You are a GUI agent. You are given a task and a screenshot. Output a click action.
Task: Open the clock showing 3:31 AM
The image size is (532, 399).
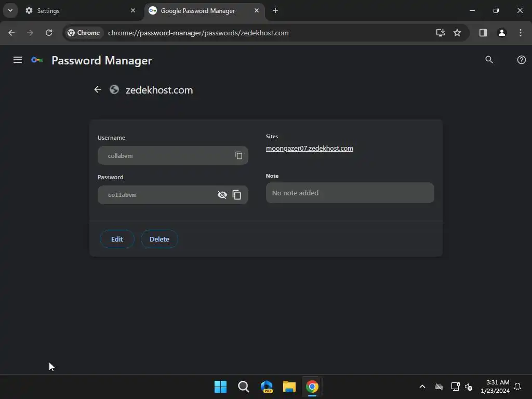coord(495,387)
